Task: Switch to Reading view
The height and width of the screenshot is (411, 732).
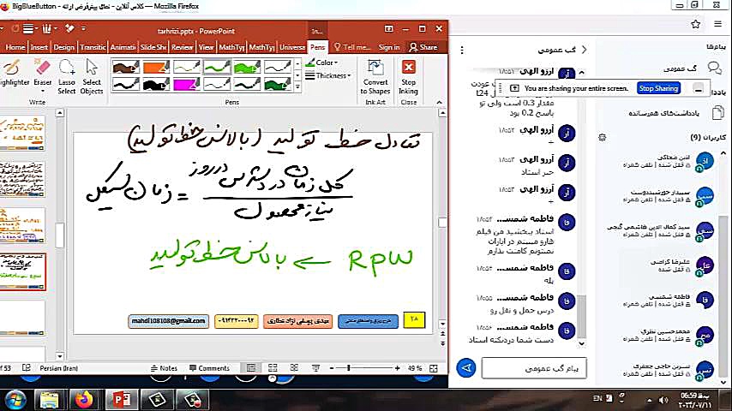Action: click(x=294, y=368)
